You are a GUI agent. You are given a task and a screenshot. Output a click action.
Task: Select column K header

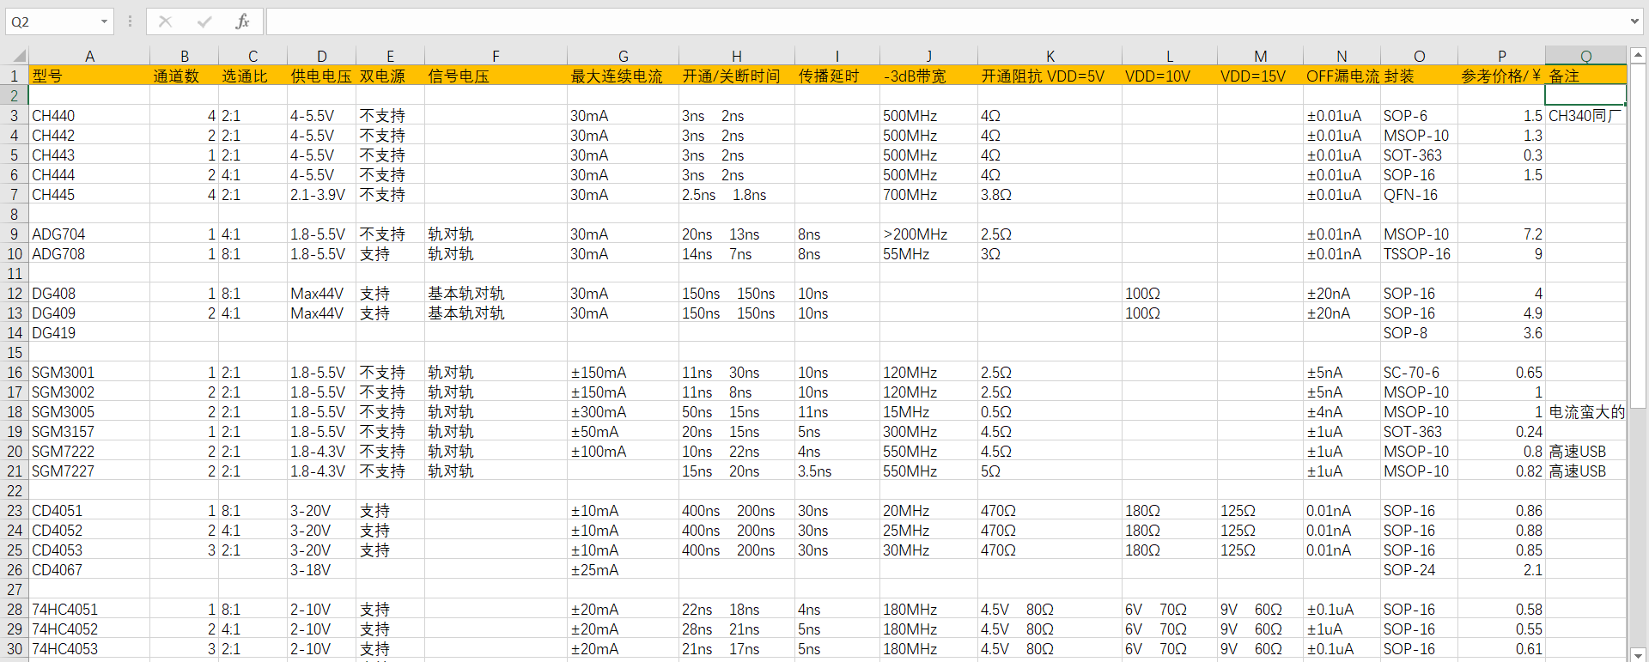point(1050,56)
